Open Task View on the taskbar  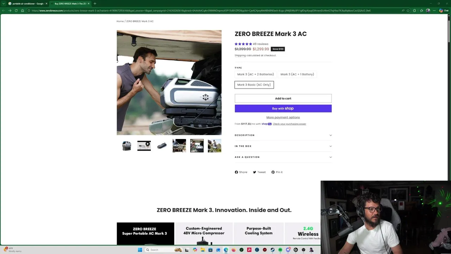[x=187, y=250]
